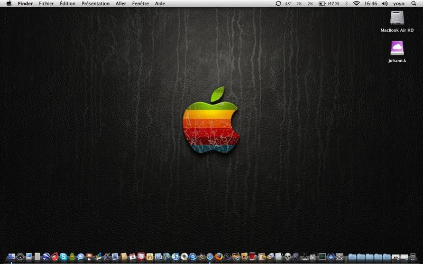Open Keynote podium icon in Dock
Screen dimensions: 423x264
89,257
